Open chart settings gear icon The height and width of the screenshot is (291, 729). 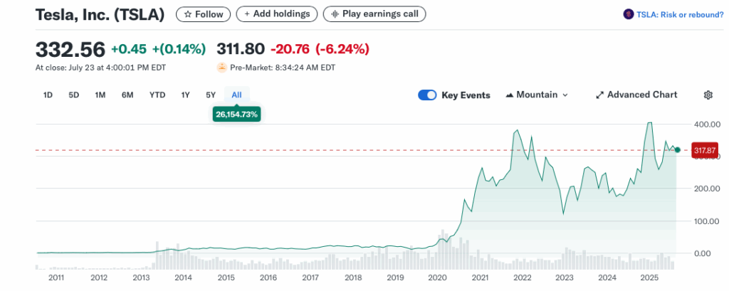click(x=708, y=95)
